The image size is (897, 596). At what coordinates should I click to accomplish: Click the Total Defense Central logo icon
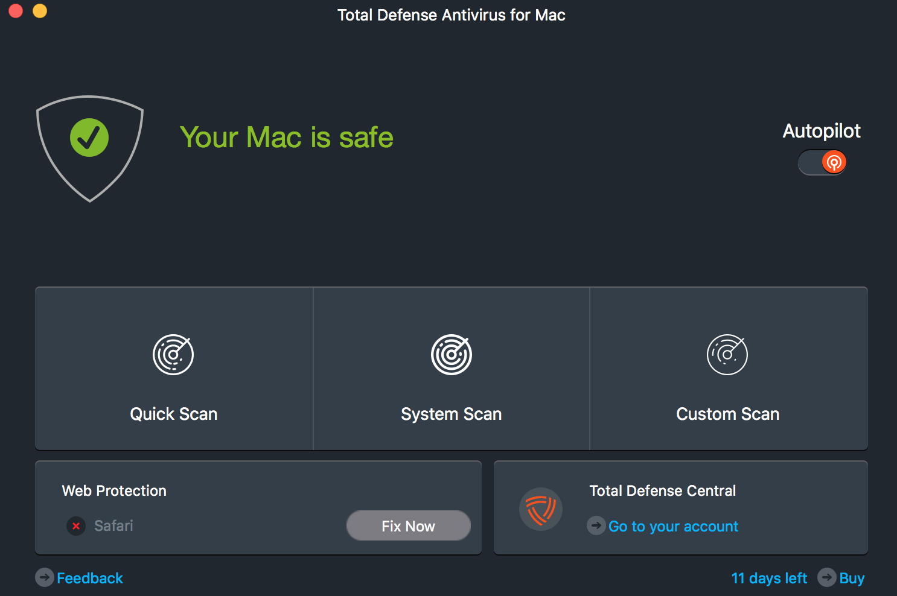coord(541,509)
